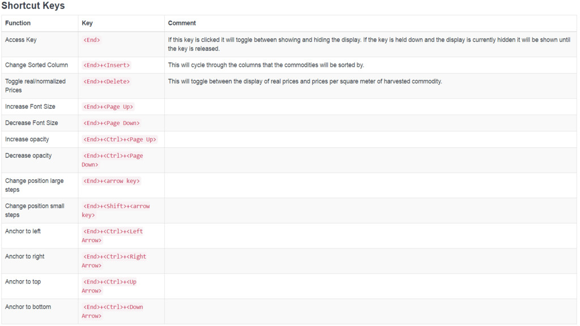Click the Function column header

pyautogui.click(x=18, y=23)
